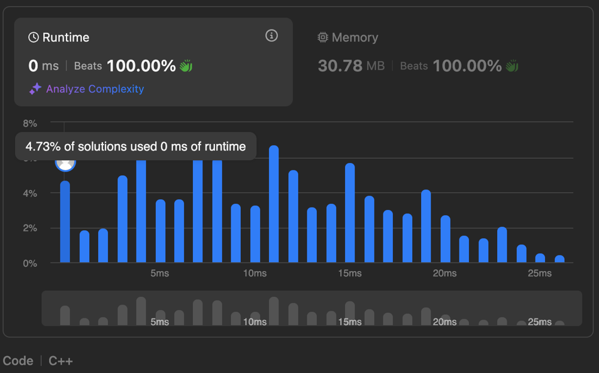Click the clapping hands icon in Memory section
This screenshot has height=373, width=599.
(512, 66)
